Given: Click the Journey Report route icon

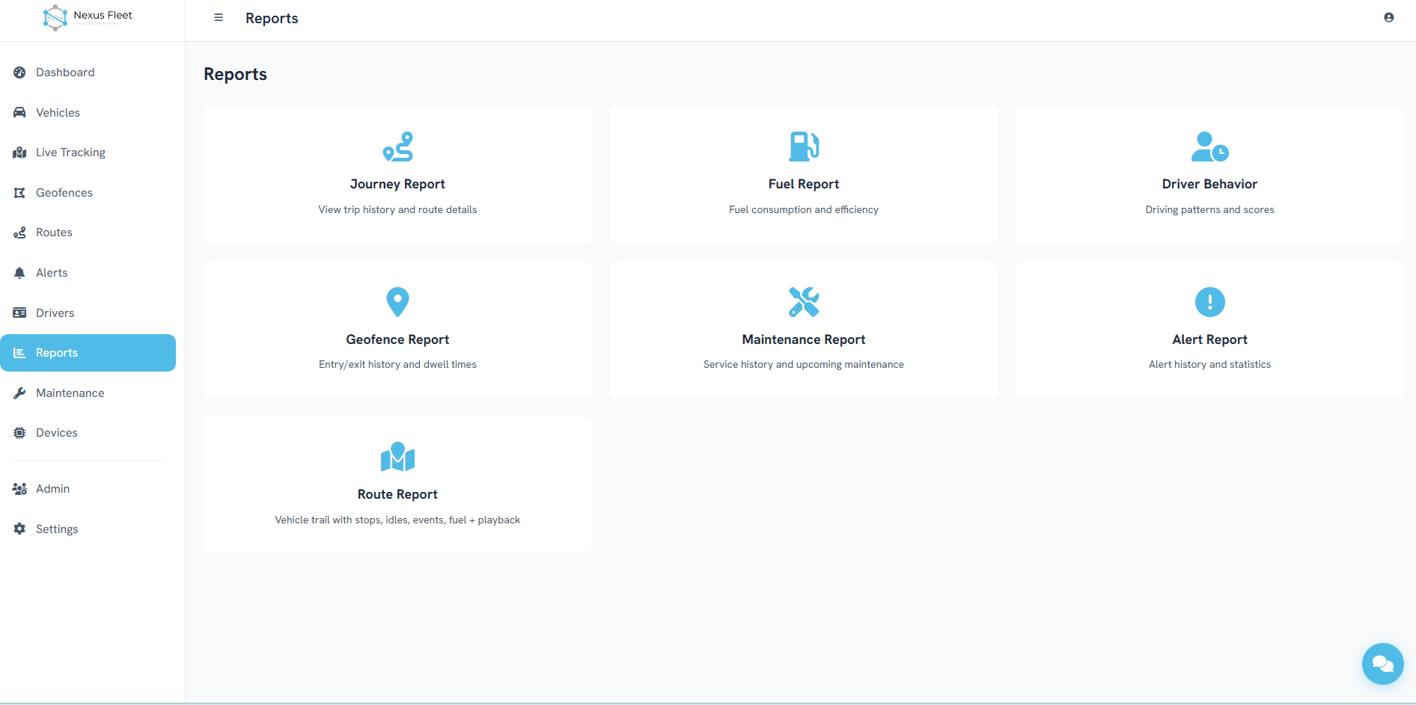Looking at the screenshot, I should coord(397,147).
